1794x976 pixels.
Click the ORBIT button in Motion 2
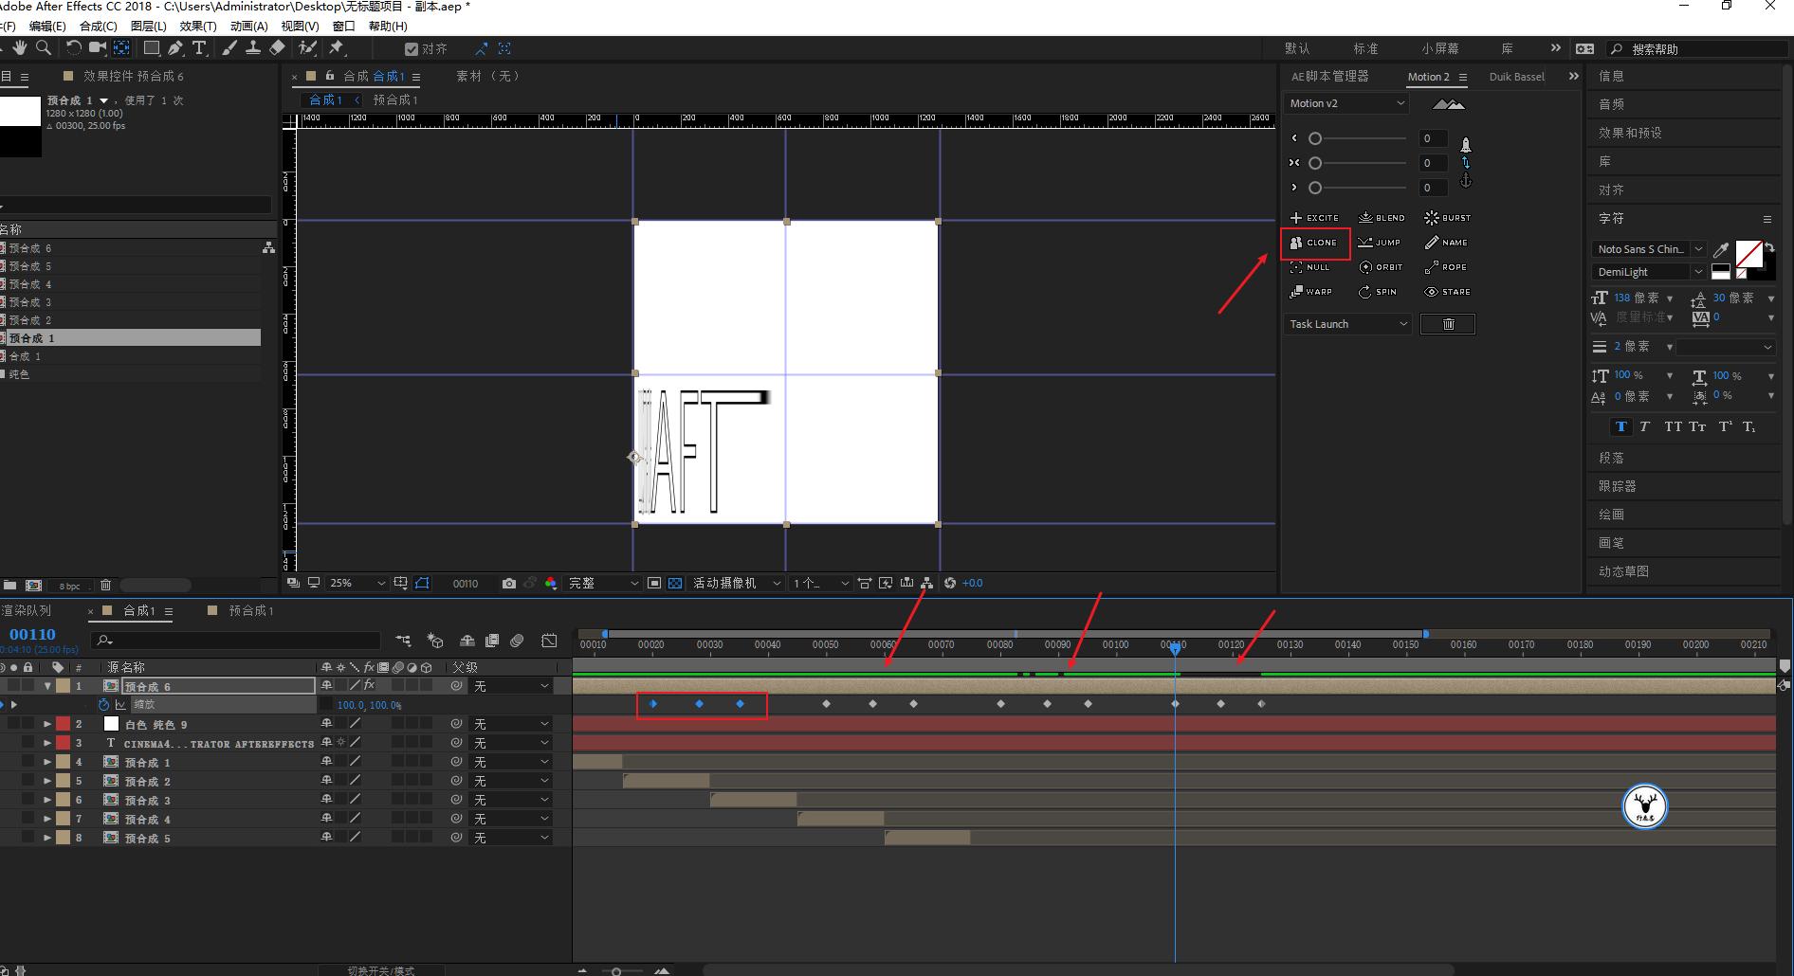click(1381, 267)
